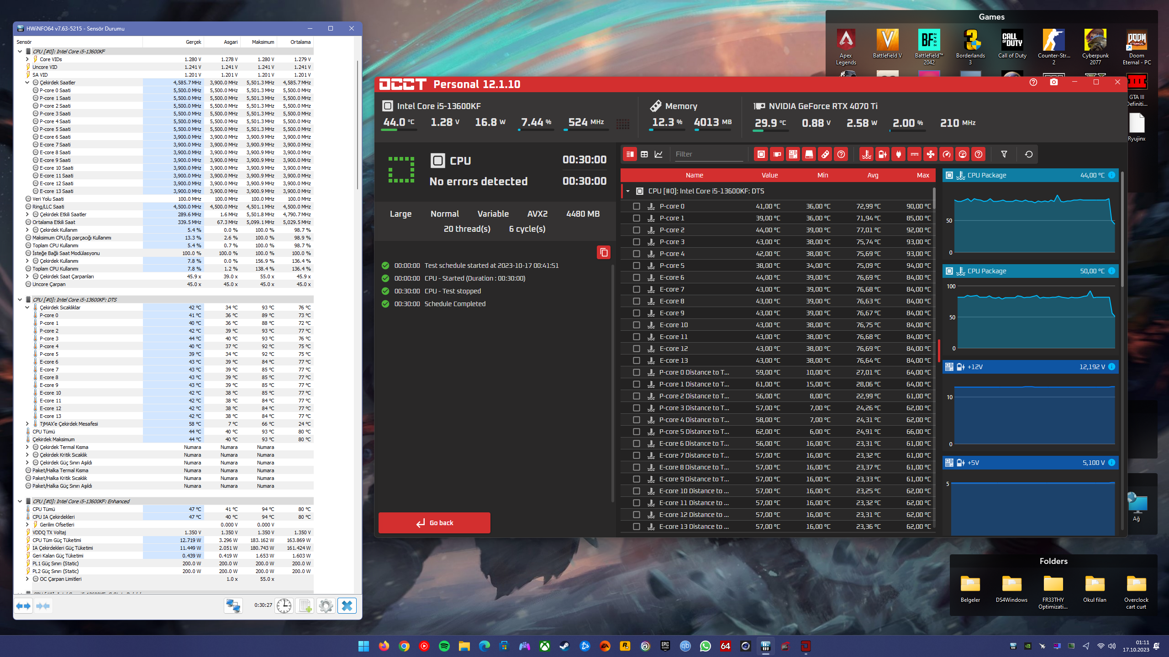Viewport: 1169px width, 657px height.
Task: Check E-core 13 Distance row checkbox
Action: (x=637, y=527)
